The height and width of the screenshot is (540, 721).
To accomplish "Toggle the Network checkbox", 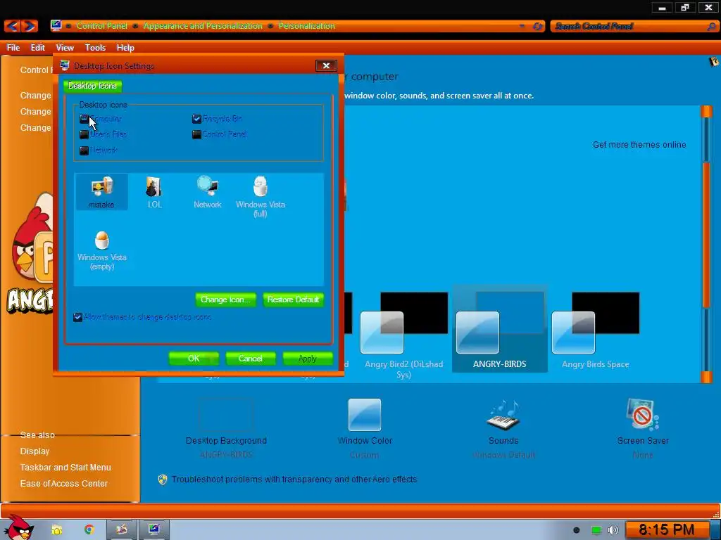I will coord(84,150).
